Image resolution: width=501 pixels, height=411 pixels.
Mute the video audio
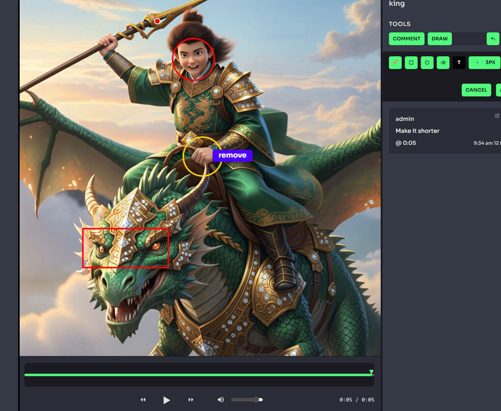click(x=221, y=400)
